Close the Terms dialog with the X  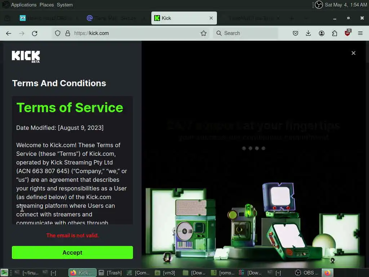(353, 53)
